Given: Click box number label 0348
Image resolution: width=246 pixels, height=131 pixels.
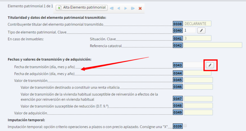Looking at the screenshot, I should [178, 106].
